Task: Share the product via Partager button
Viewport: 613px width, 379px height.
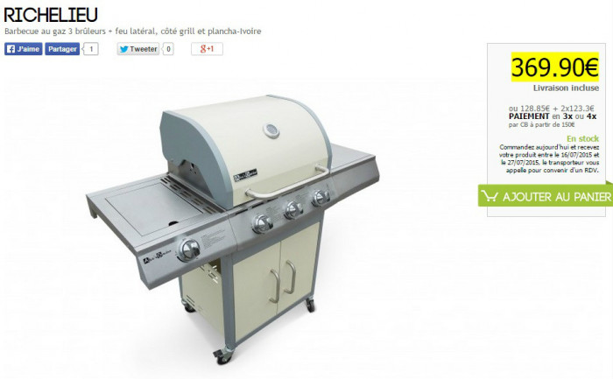Action: click(62, 49)
